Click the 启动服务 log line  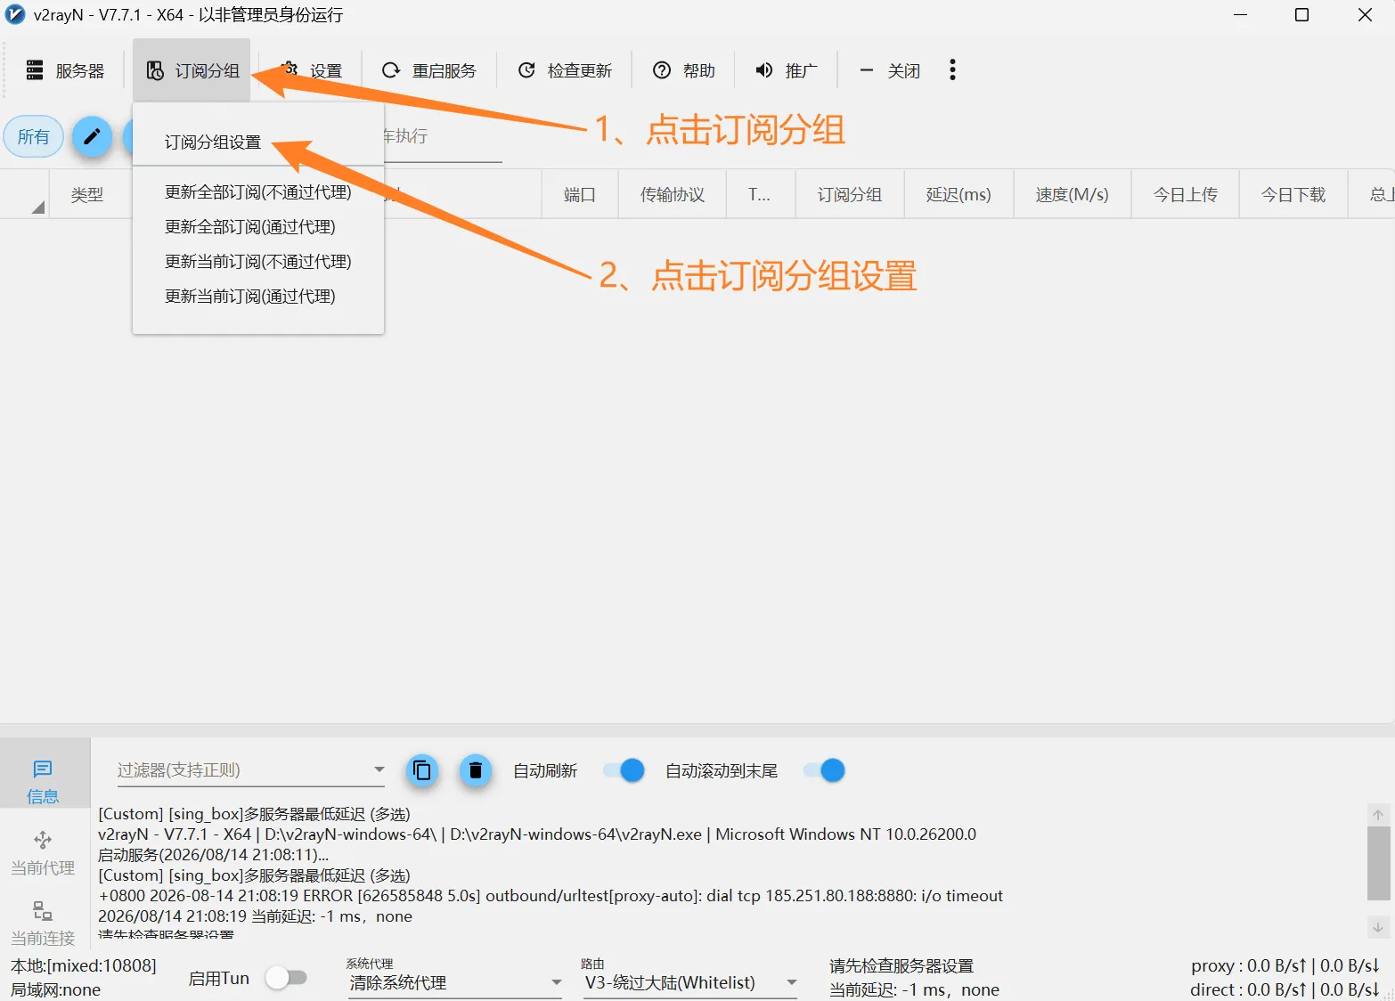(213, 855)
